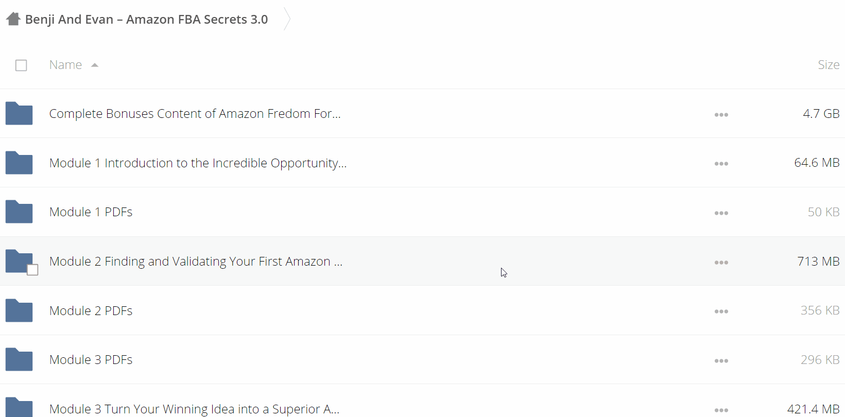Open Module 2 PDFs folder
This screenshot has height=417, width=845.
(91, 310)
